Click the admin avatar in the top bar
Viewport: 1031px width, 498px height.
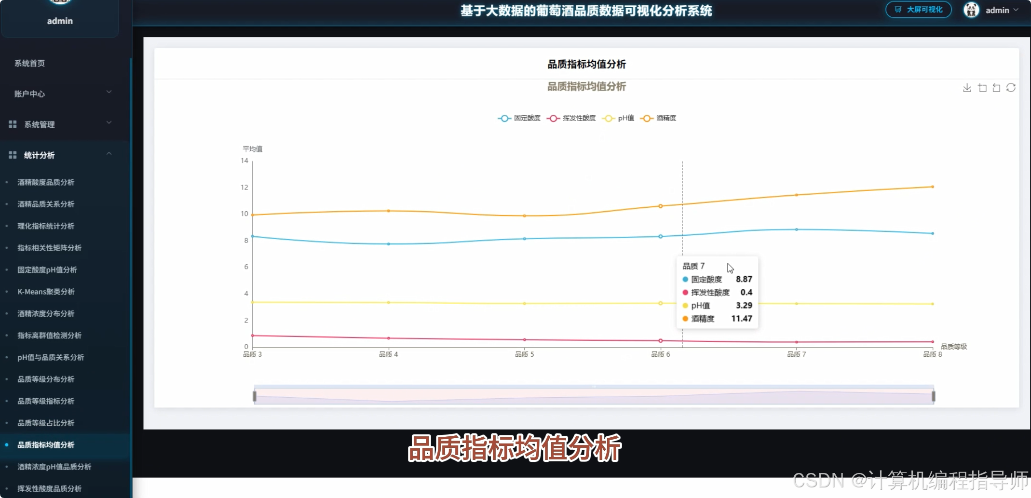[971, 10]
